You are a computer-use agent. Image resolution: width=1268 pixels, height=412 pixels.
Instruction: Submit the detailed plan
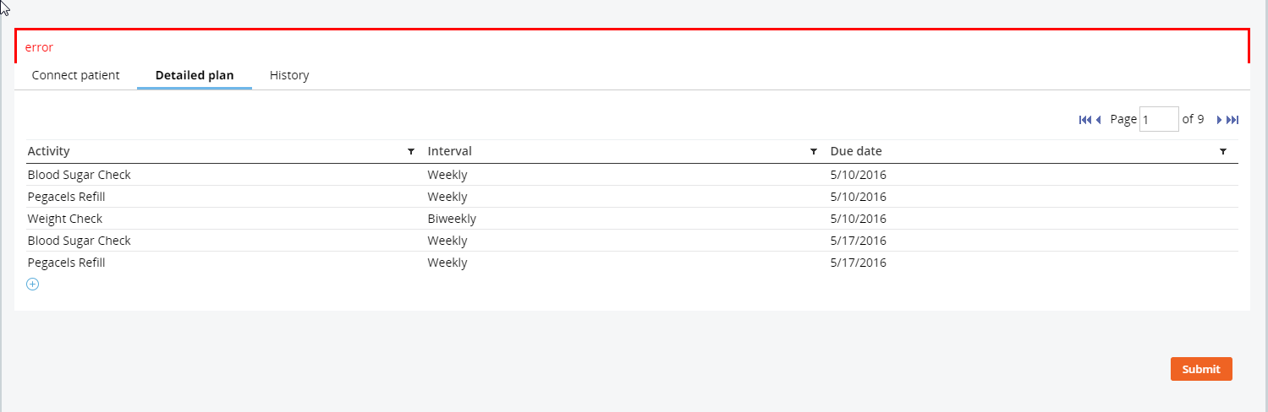point(1201,369)
